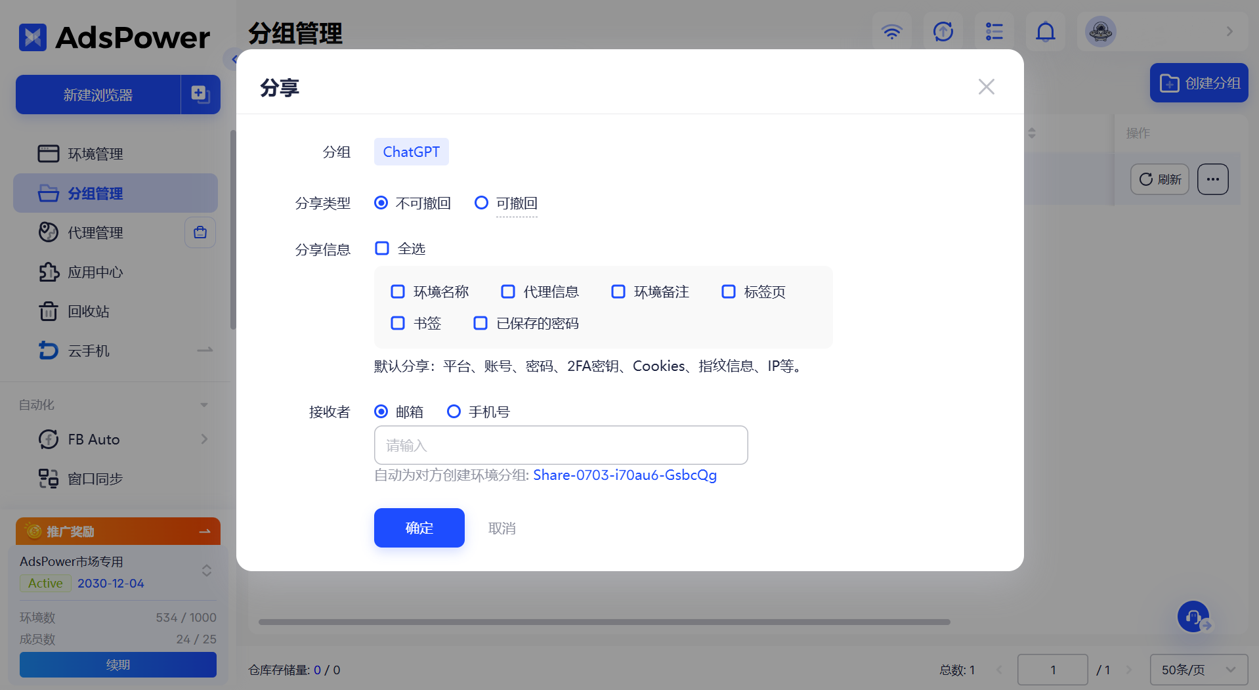Image resolution: width=1259 pixels, height=690 pixels.
Task: Expand the FB Auto submenu chevron
Action: (x=204, y=439)
